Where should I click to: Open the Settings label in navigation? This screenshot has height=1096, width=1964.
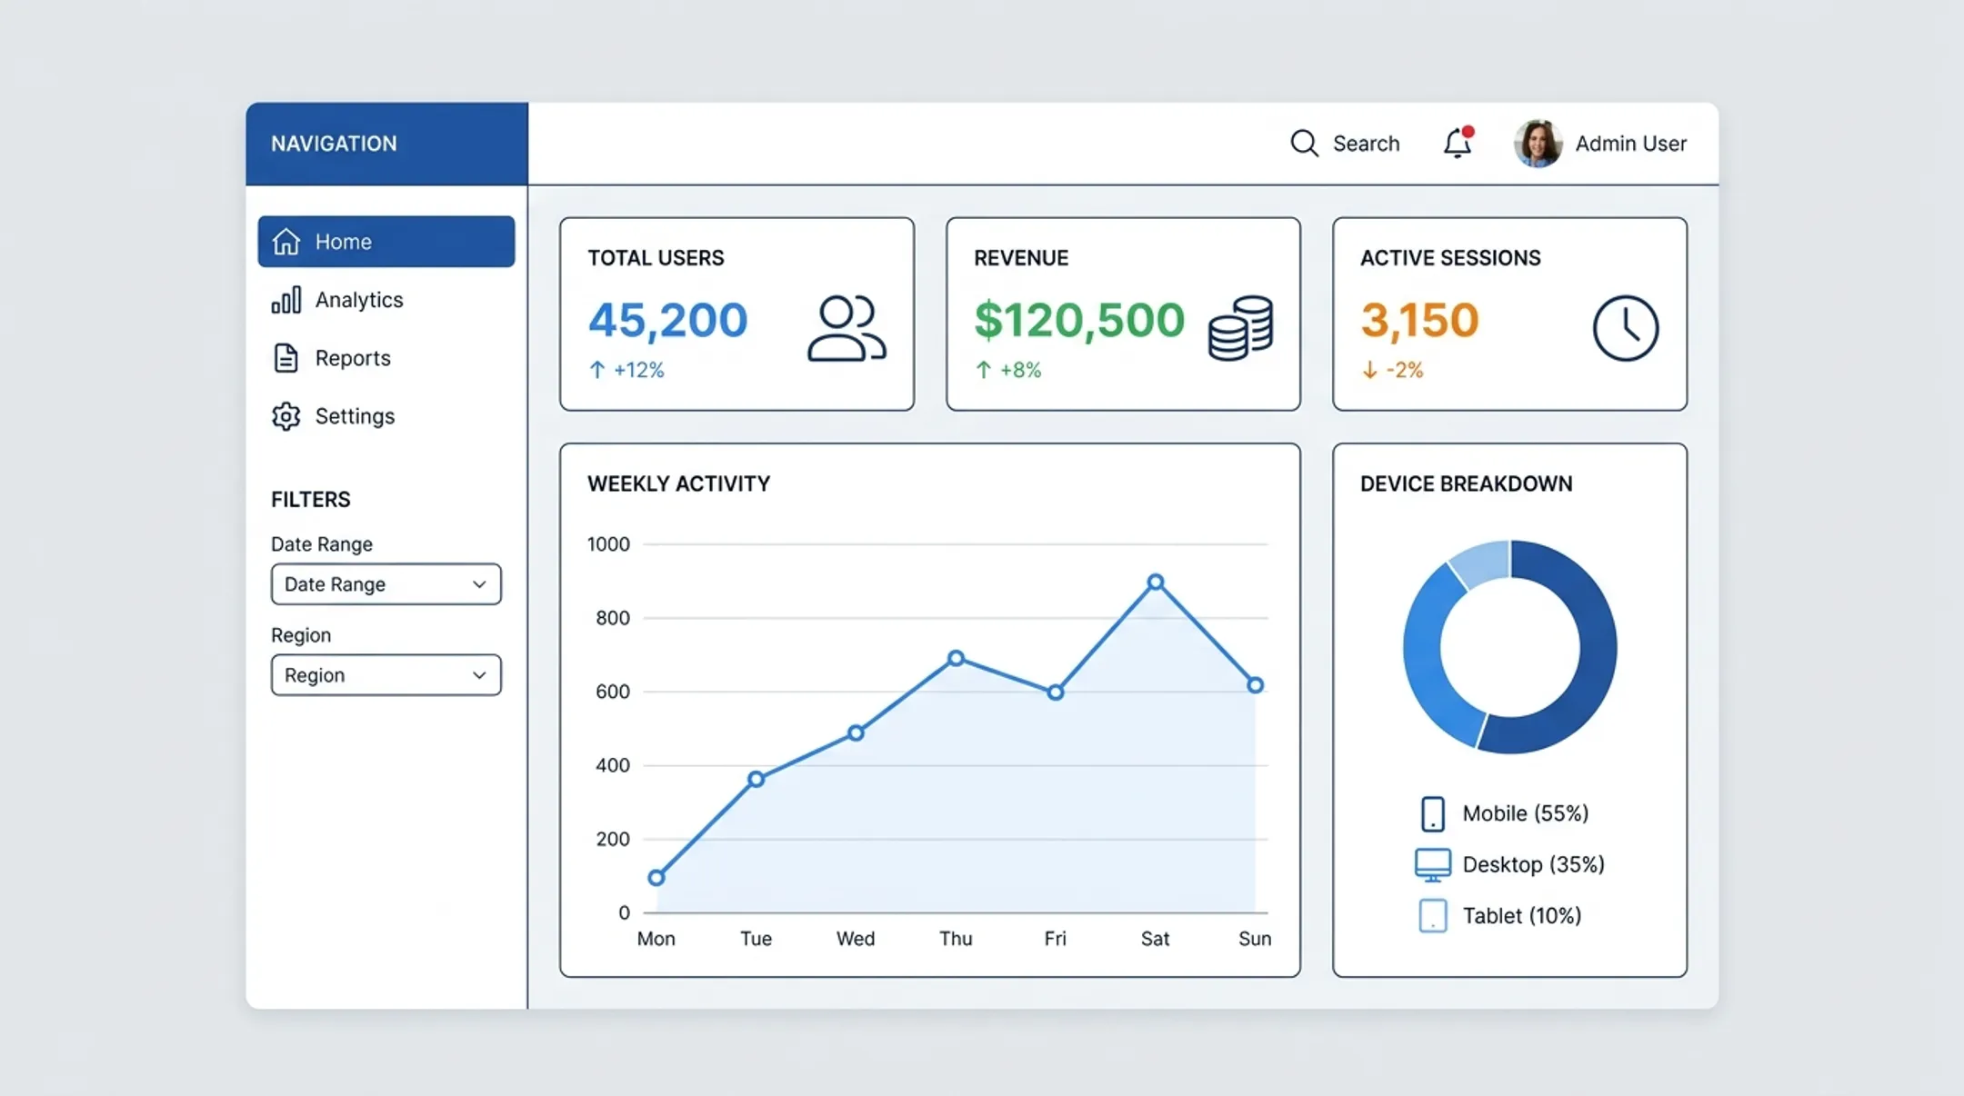point(355,416)
